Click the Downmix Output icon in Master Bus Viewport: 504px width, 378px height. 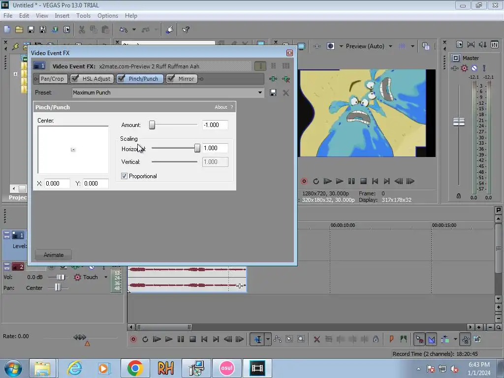471,45
